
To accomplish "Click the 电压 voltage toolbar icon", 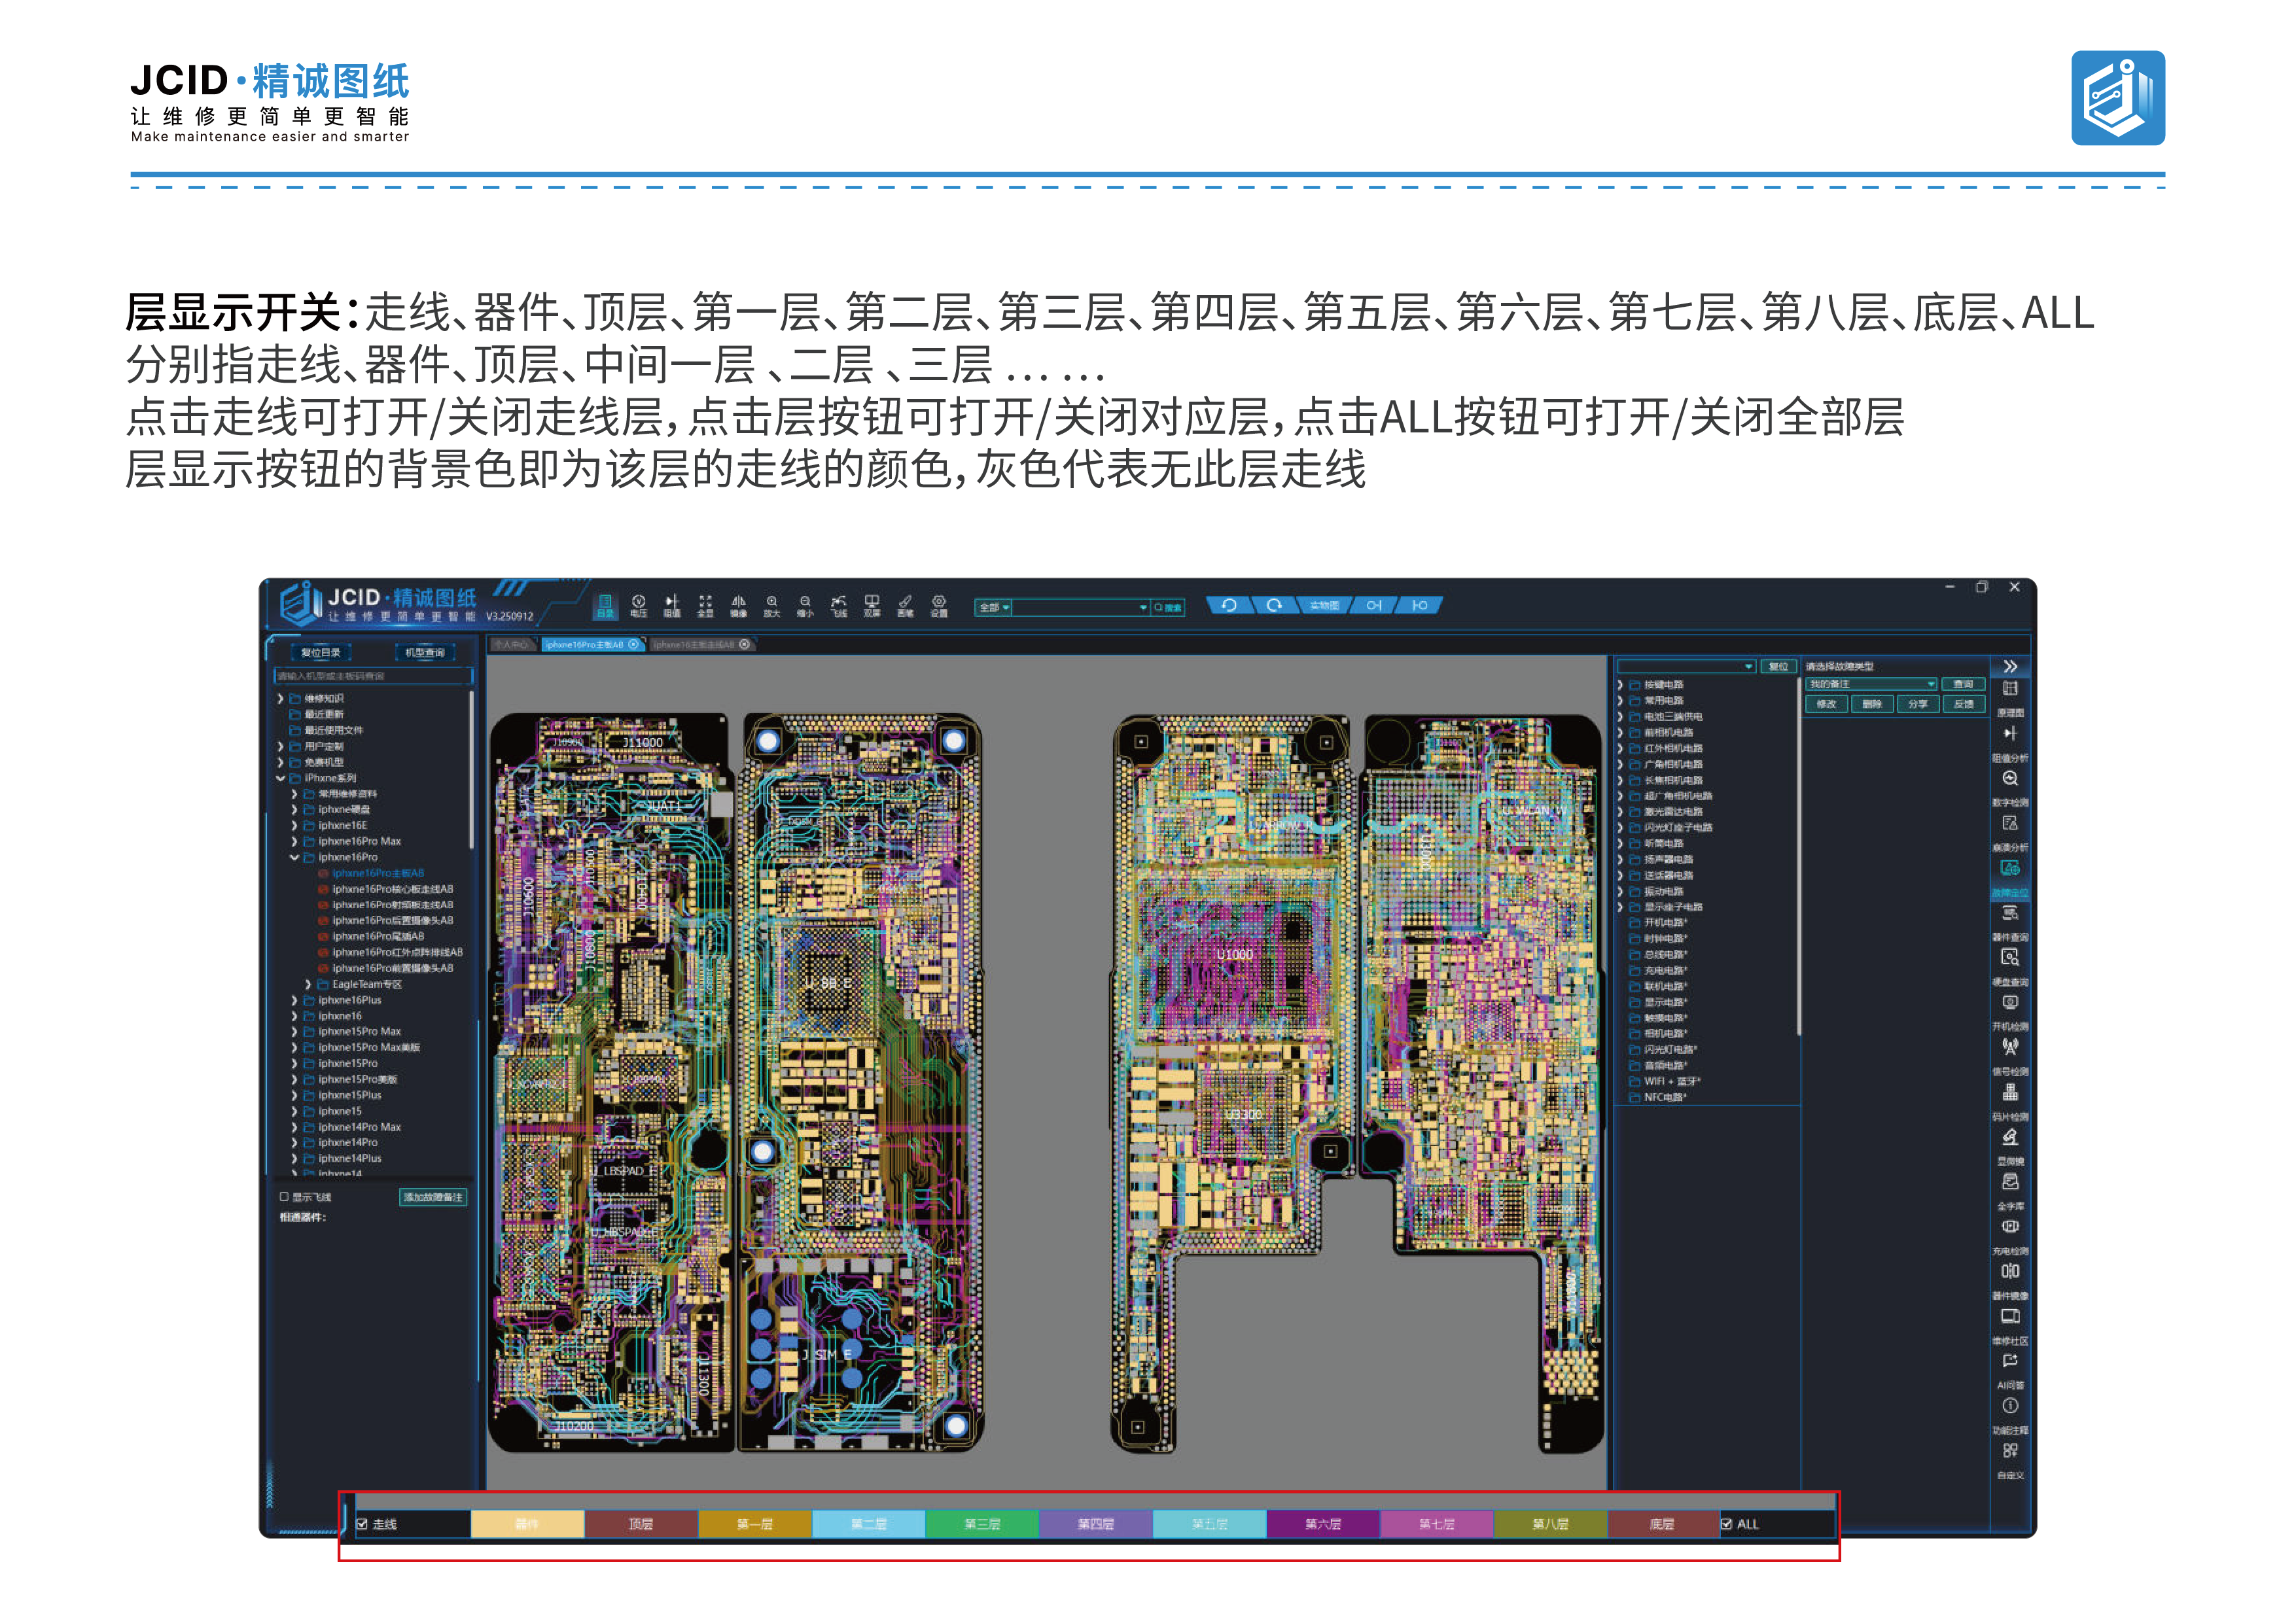I will pos(638,605).
